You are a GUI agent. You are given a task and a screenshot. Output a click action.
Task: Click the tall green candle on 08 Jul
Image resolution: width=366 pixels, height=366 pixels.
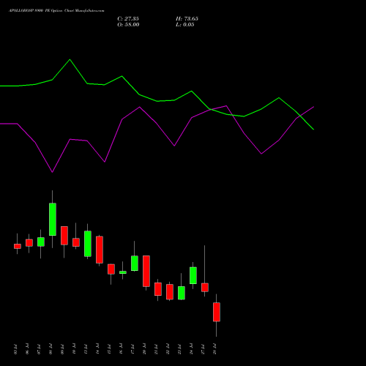coord(53,219)
